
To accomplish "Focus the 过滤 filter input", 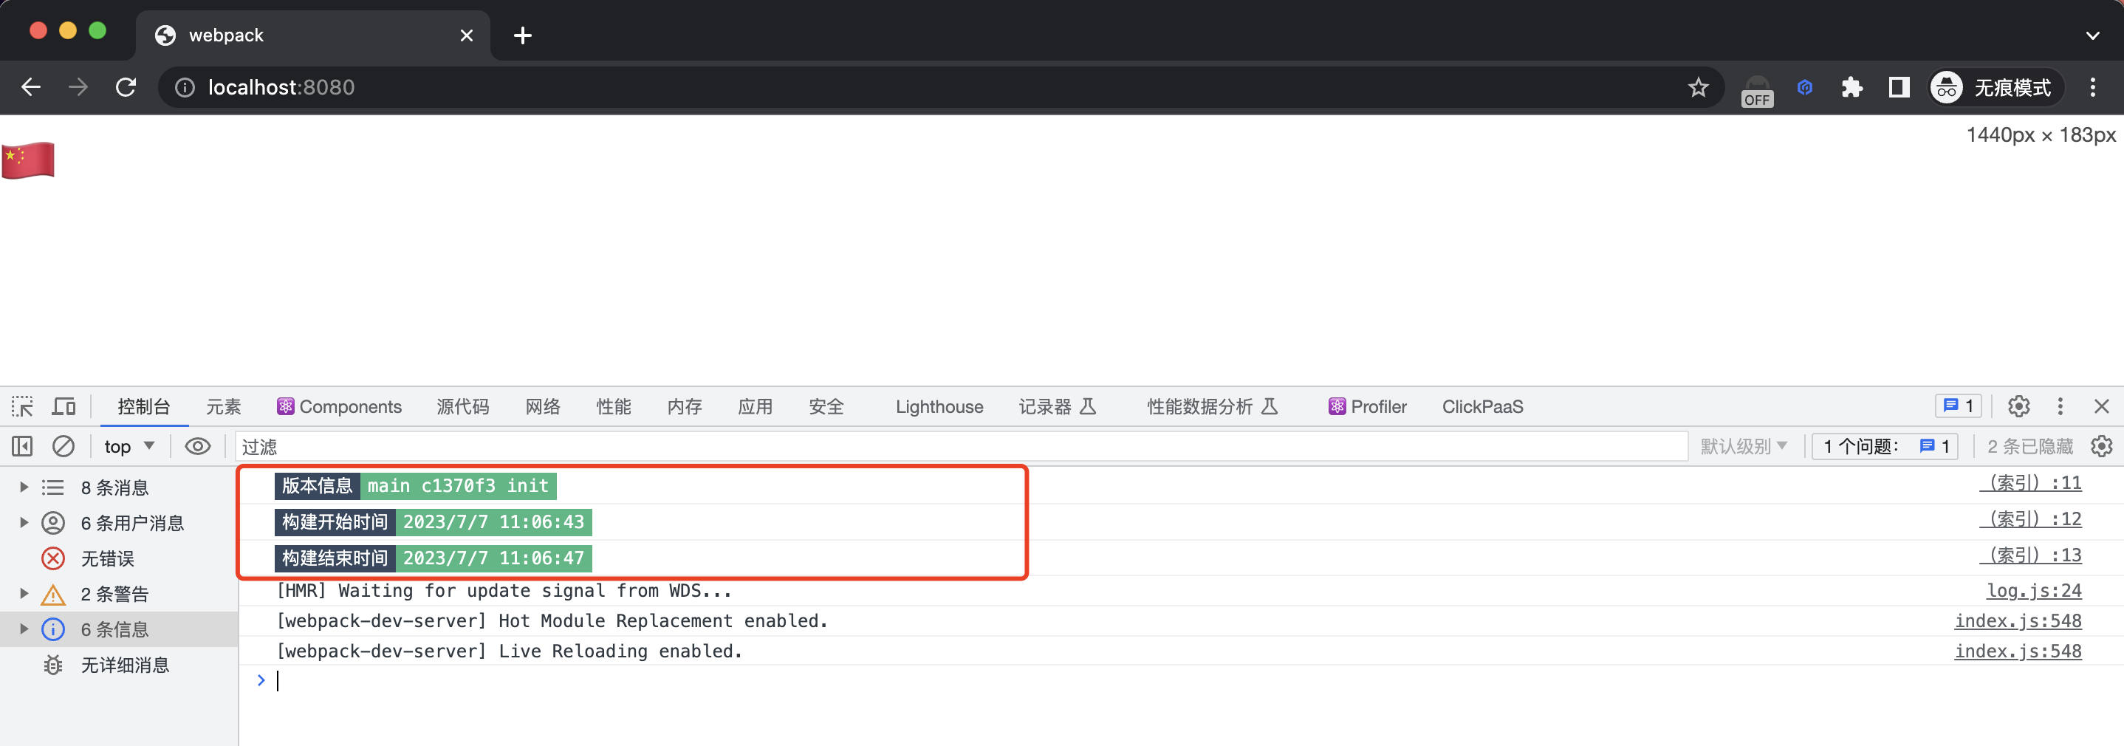I will pos(962,446).
